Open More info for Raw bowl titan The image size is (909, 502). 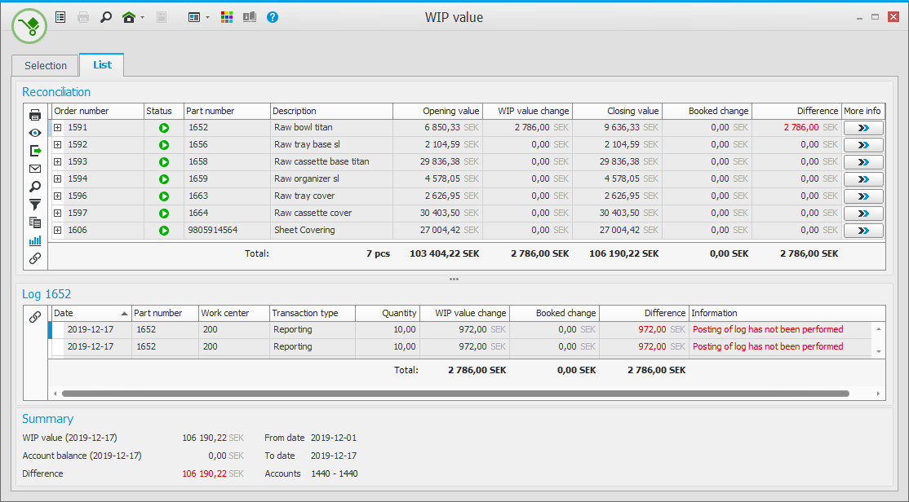[862, 128]
